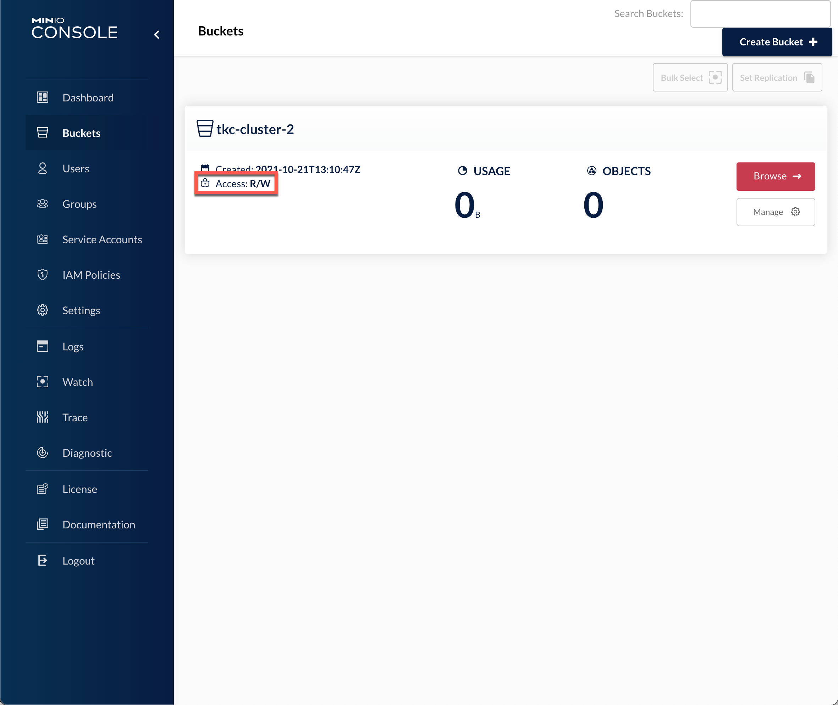Screen dimensions: 838x705
Task: Click Browse on tkc-cluster-2 bucket
Action: (x=776, y=176)
